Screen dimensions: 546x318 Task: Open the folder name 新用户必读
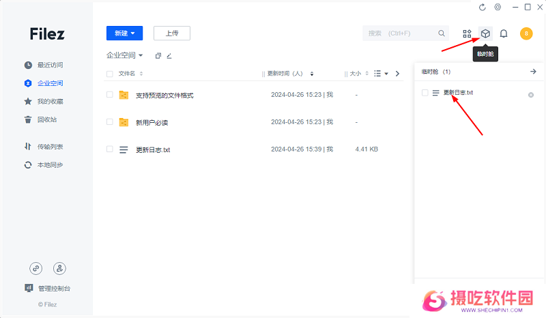[x=152, y=123]
